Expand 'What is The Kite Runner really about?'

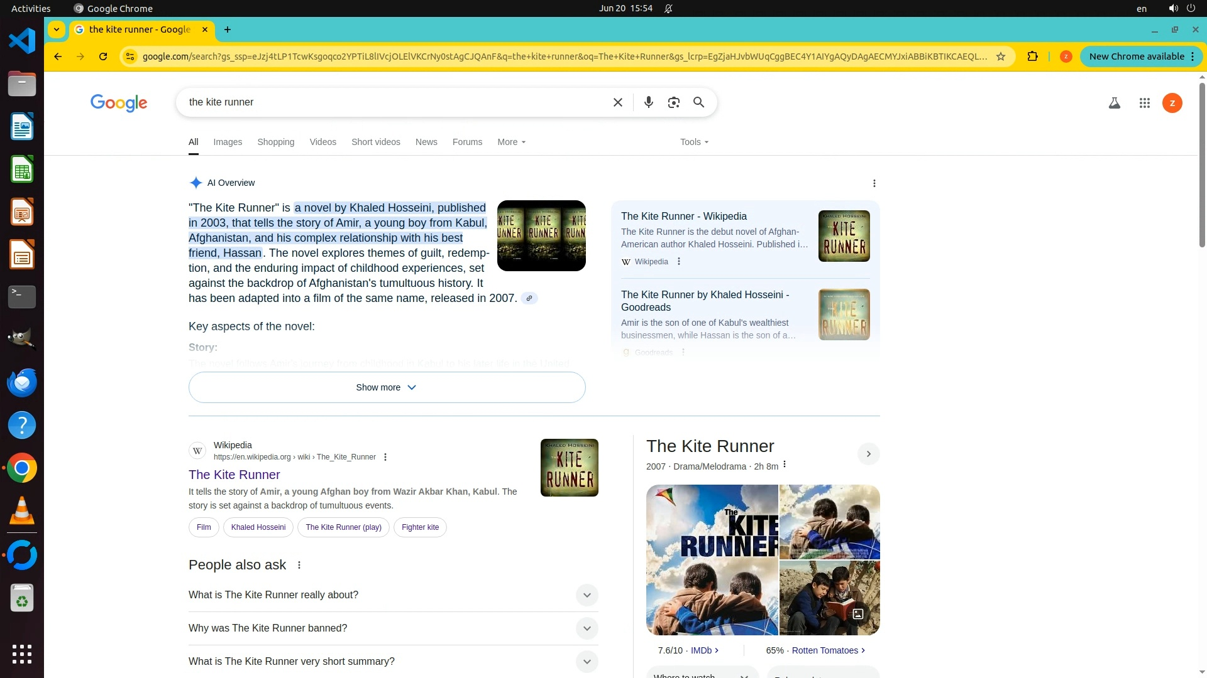(586, 595)
